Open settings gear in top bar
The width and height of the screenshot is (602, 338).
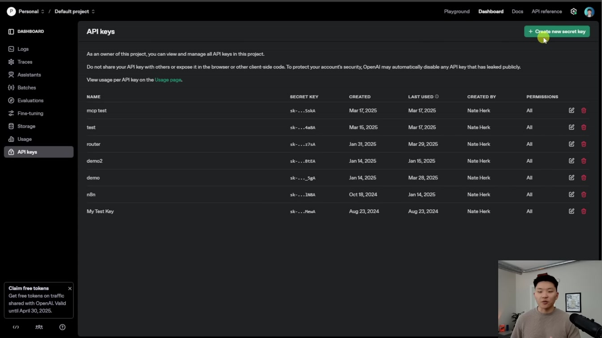(574, 12)
